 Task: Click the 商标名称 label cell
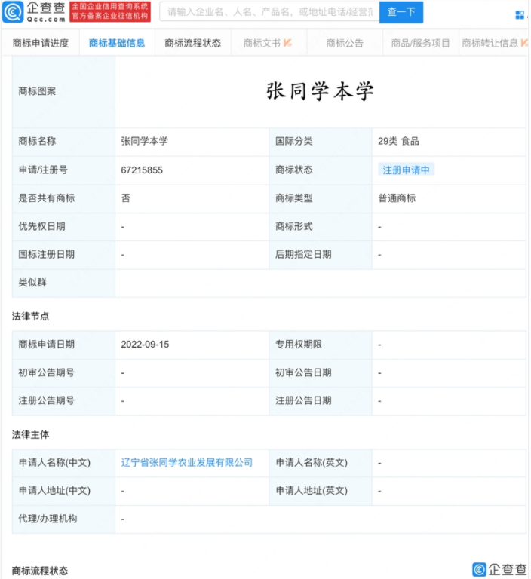coord(63,142)
